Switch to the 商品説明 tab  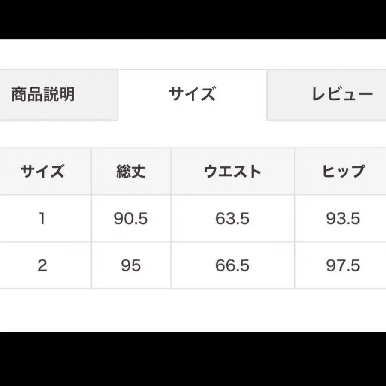coord(43,94)
